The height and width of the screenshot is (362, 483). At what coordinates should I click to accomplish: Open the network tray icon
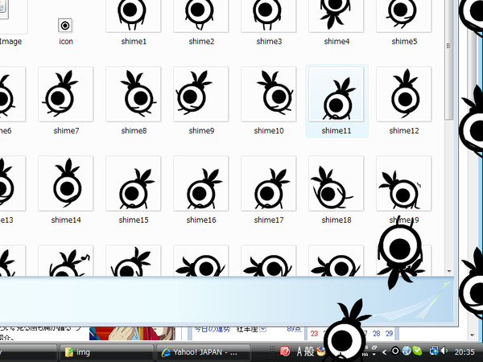click(434, 351)
